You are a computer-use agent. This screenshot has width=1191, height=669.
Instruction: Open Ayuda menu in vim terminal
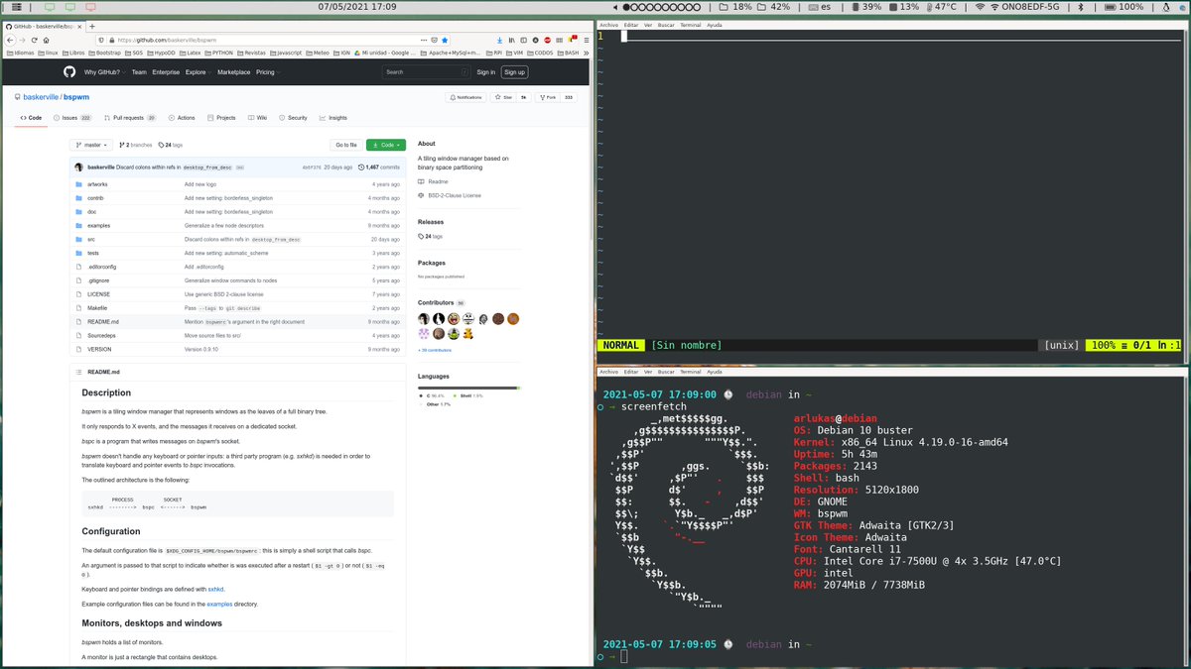click(714, 24)
